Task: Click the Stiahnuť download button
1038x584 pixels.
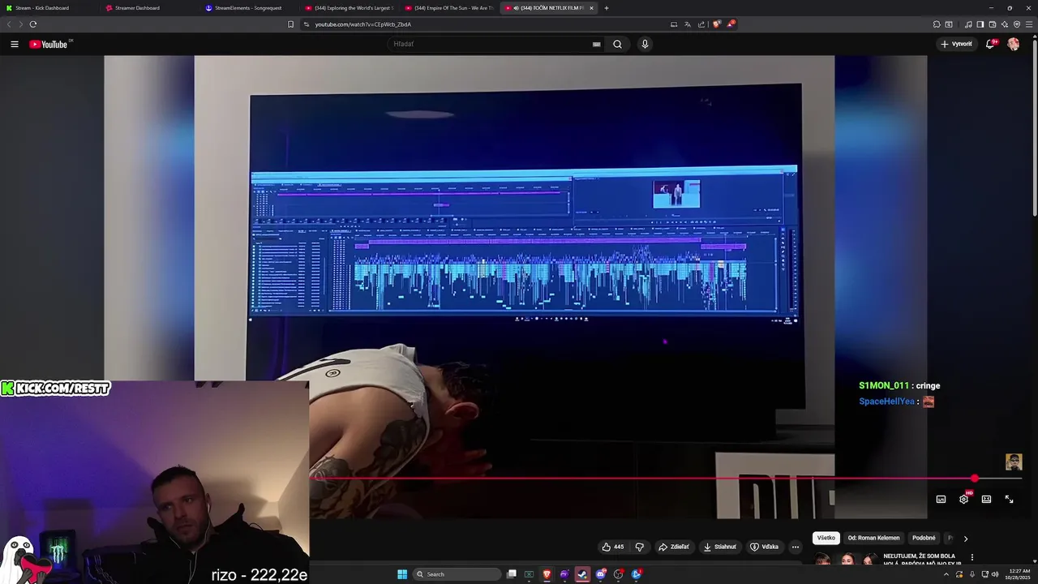Action: [x=720, y=547]
